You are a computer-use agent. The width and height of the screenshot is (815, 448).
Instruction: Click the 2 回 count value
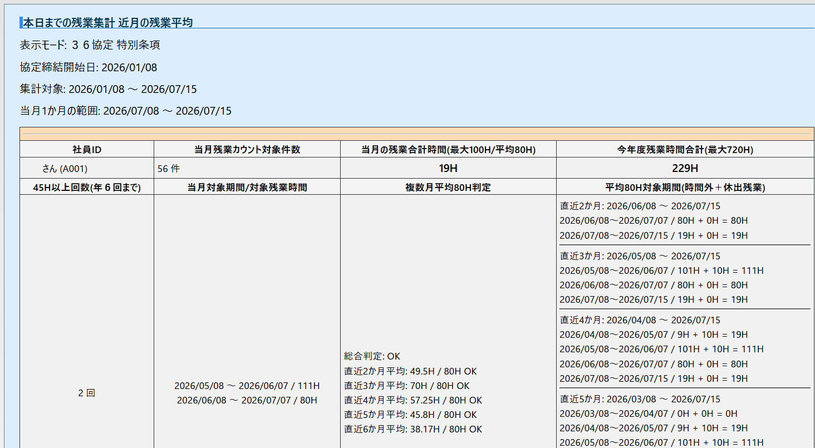(87, 393)
